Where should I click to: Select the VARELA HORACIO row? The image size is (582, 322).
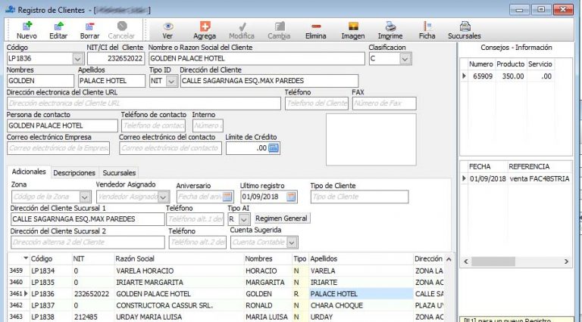(x=226, y=271)
